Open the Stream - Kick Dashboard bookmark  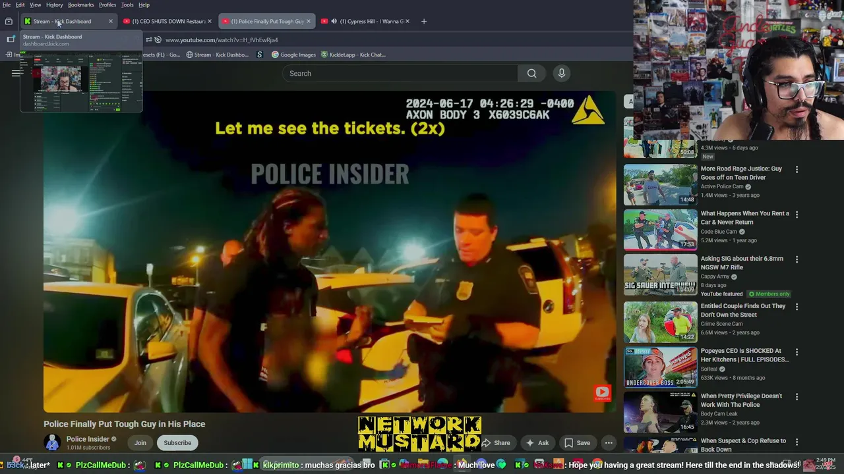pyautogui.click(x=217, y=55)
